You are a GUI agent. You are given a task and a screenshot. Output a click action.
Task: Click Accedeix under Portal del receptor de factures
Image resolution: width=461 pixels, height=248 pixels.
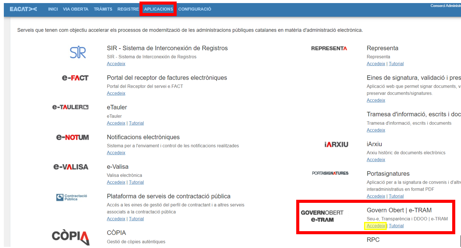coord(116,93)
